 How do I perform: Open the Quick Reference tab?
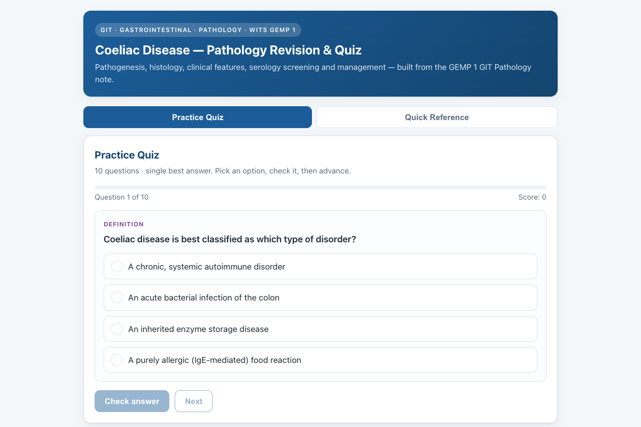pos(437,117)
